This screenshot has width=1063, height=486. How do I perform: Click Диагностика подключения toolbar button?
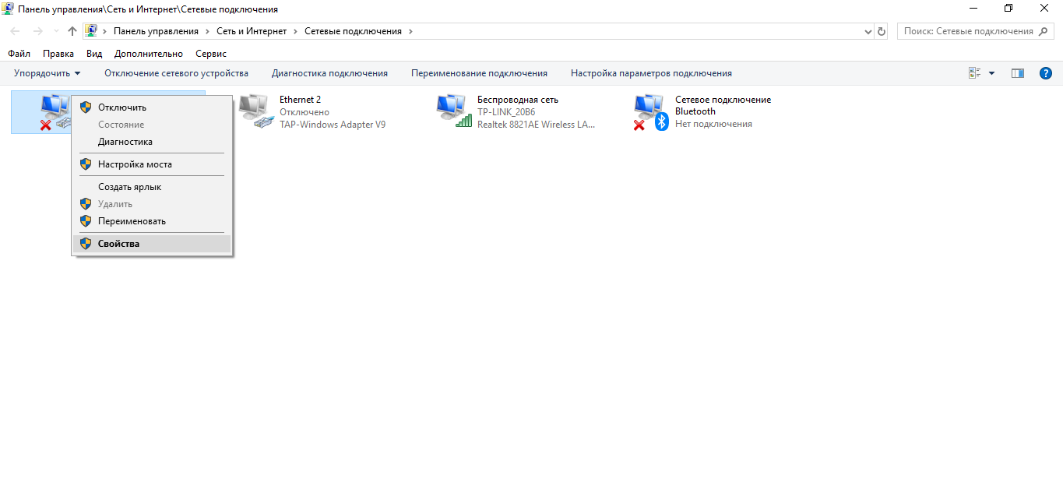[329, 73]
